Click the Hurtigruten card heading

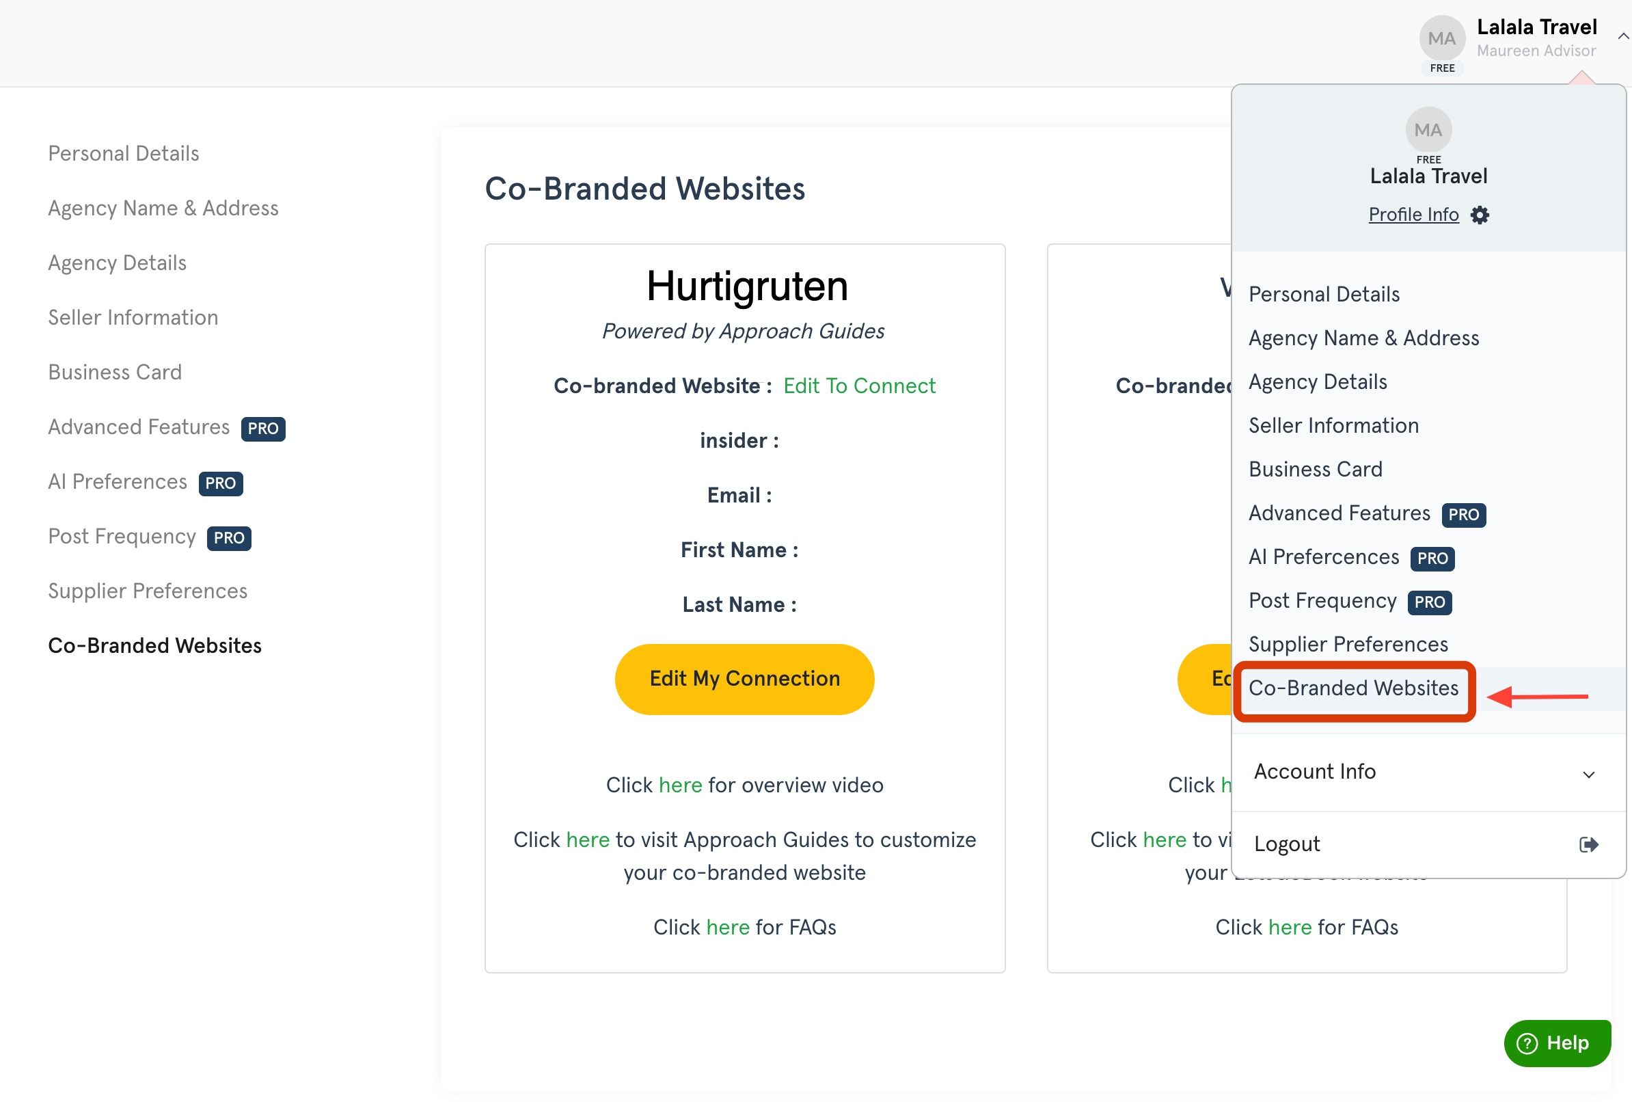(746, 286)
